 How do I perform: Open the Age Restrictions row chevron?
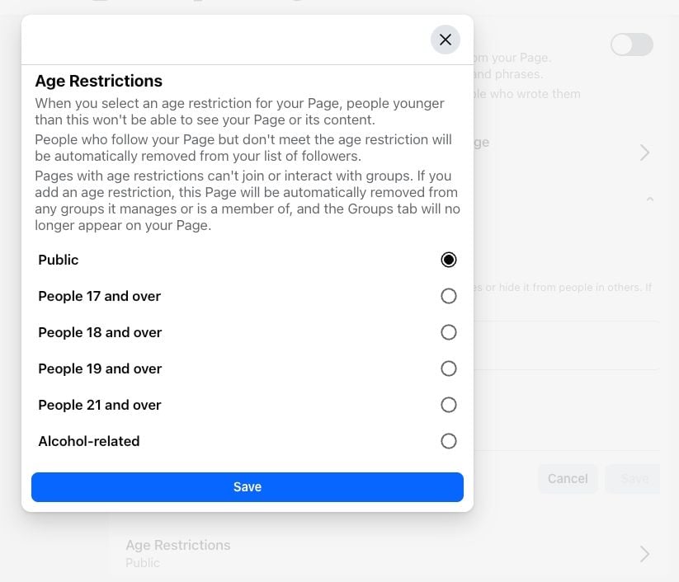pos(644,554)
